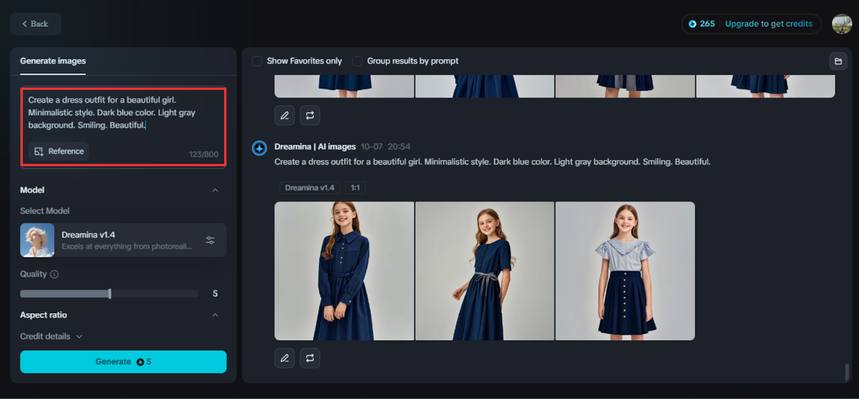Click the 10-07 20:54 timestamp
Viewport: 859px width, 399px height.
[385, 147]
